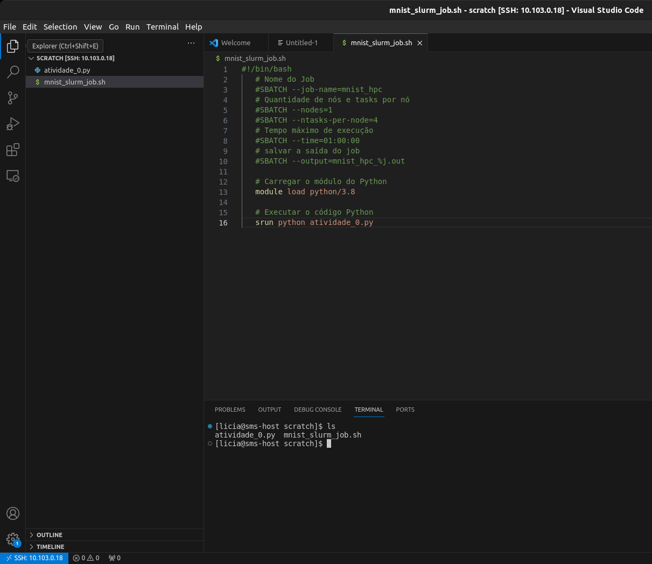The height and width of the screenshot is (564, 652).
Task: Switch to the Welcome tab
Action: tap(236, 43)
